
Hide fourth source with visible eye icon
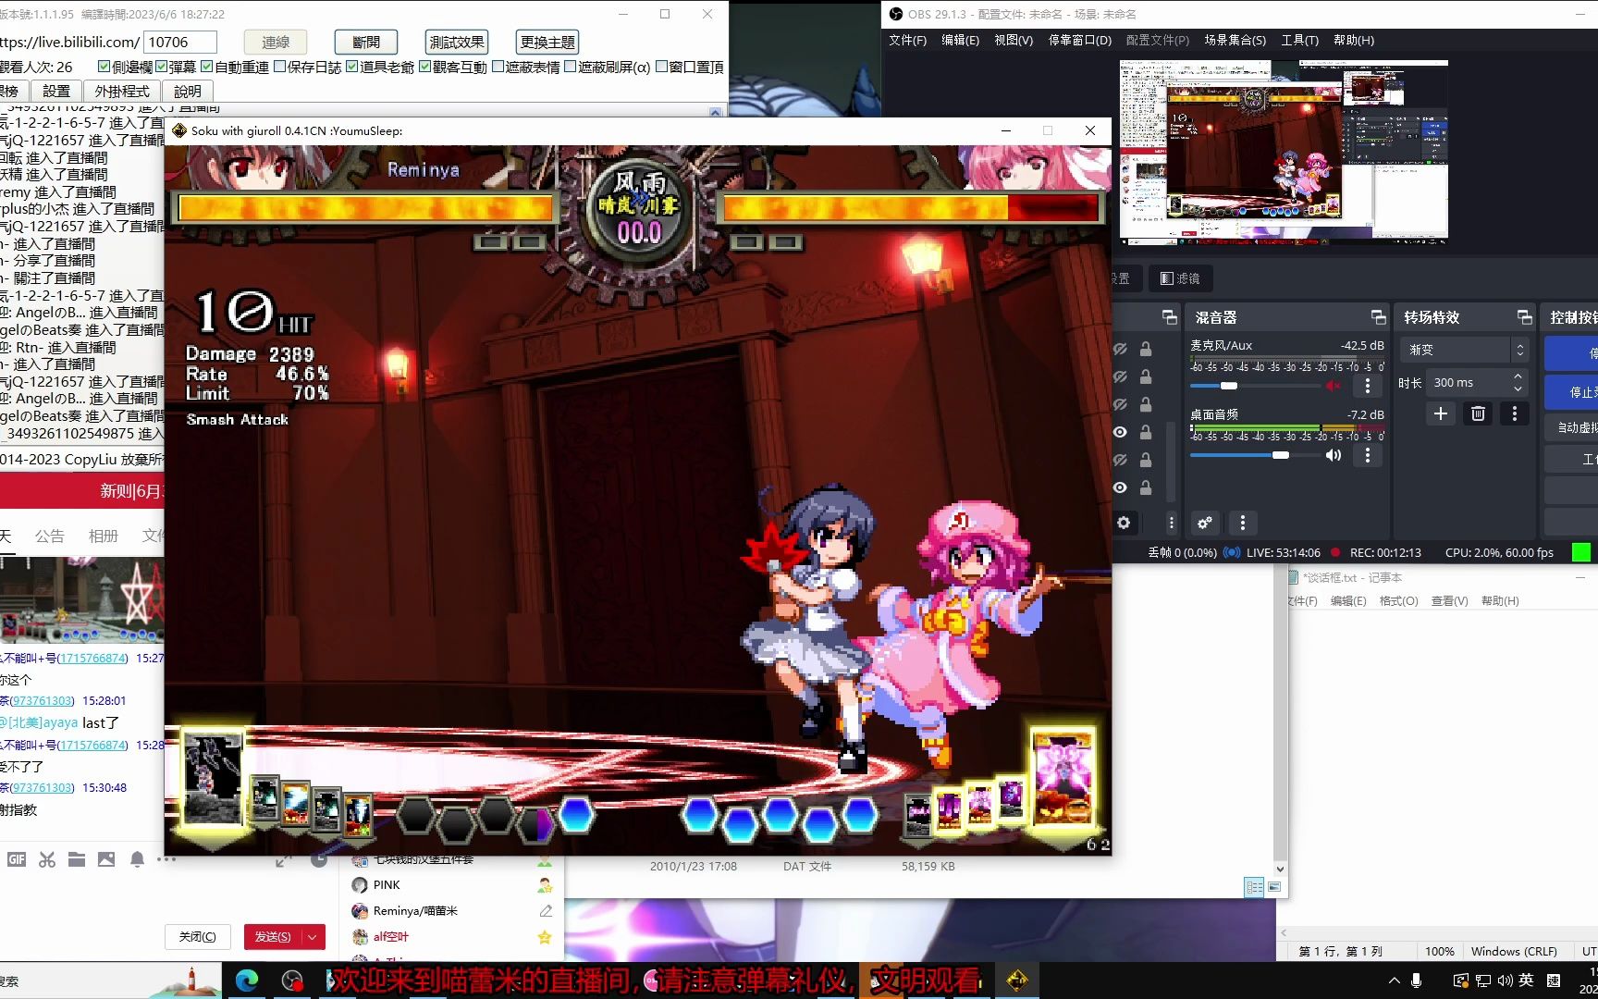click(x=1120, y=432)
